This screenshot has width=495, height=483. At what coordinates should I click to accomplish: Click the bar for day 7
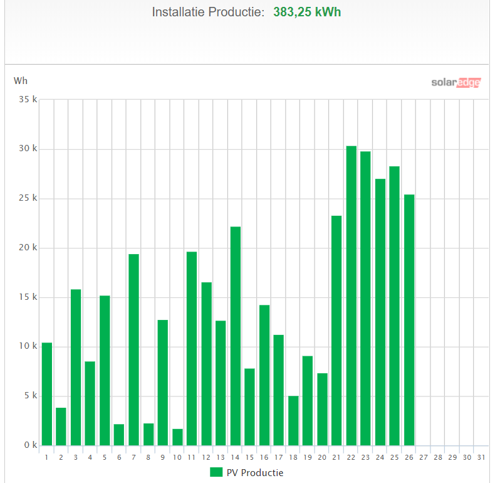point(133,349)
